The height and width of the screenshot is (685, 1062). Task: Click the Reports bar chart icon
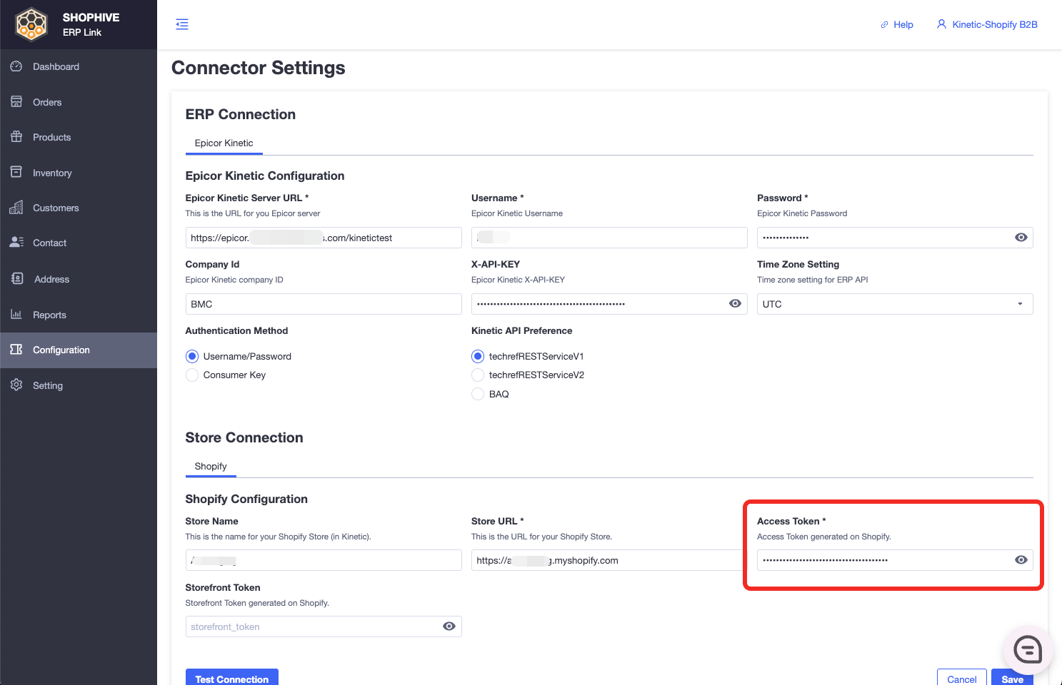(16, 315)
